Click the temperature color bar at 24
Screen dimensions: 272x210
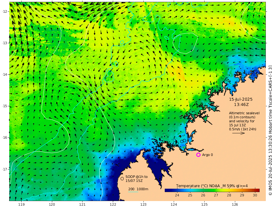coord(177,190)
